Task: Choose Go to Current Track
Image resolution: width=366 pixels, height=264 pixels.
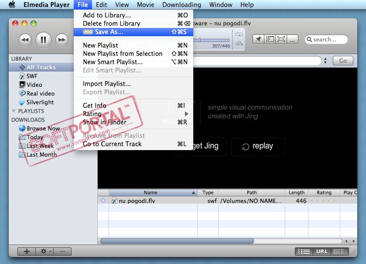Action: coord(133,144)
